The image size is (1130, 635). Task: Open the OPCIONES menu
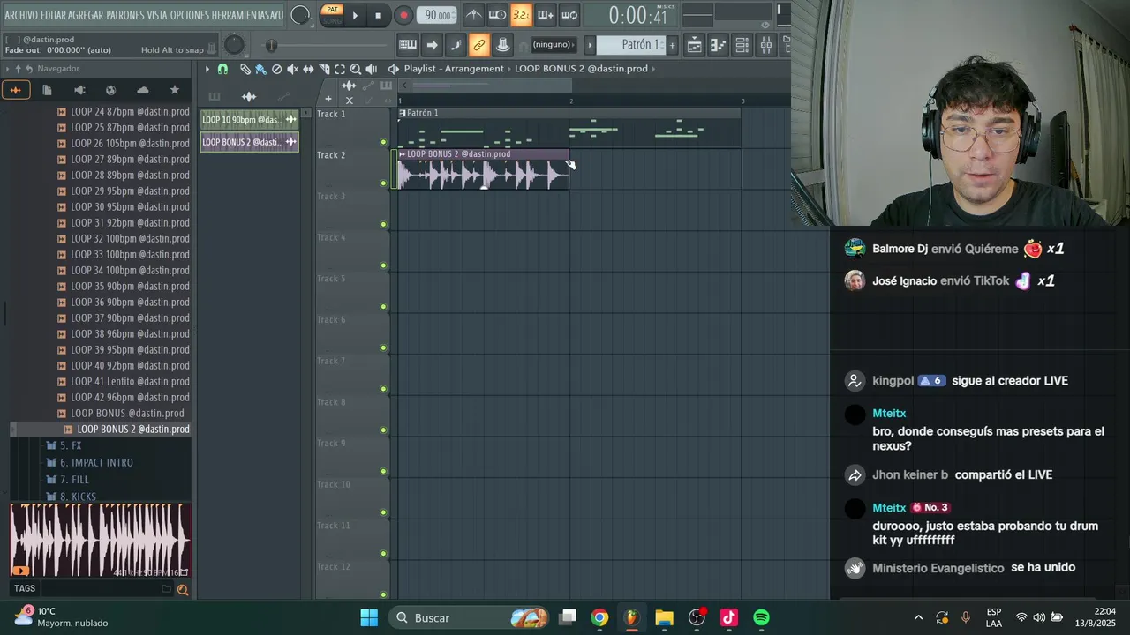click(188, 15)
